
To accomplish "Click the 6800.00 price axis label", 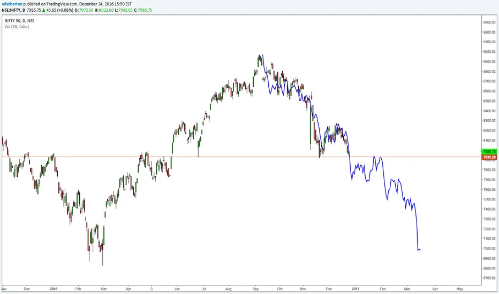I will [489, 268].
